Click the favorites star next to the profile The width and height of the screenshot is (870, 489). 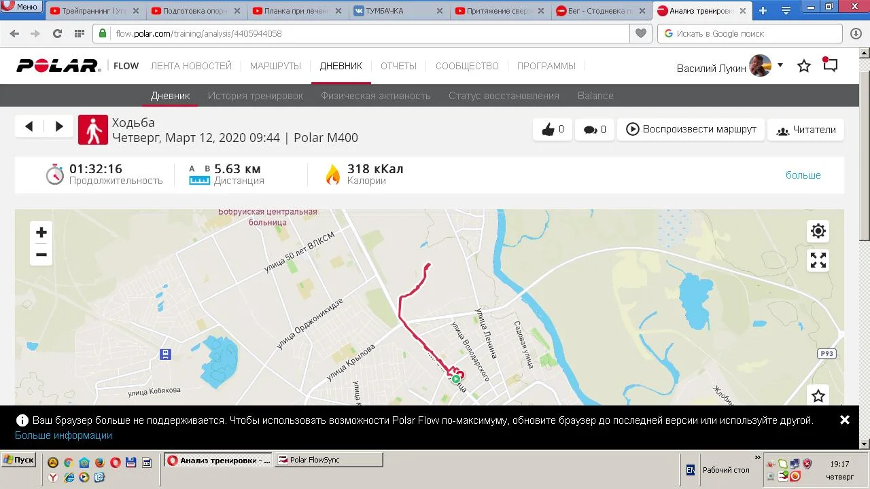coord(804,66)
